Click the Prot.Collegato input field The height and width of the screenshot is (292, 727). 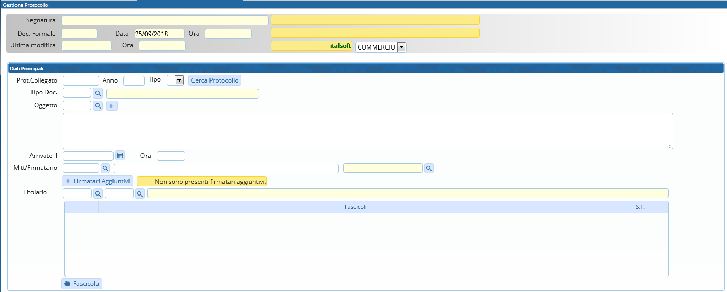(x=81, y=80)
